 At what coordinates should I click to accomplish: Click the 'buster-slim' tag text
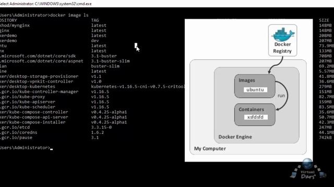(x=105, y=66)
